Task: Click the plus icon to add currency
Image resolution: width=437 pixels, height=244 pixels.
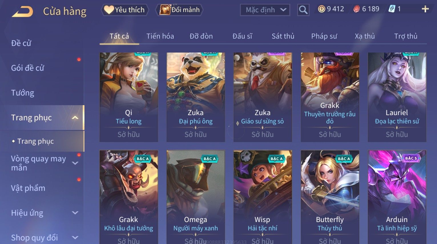Action: point(425,9)
